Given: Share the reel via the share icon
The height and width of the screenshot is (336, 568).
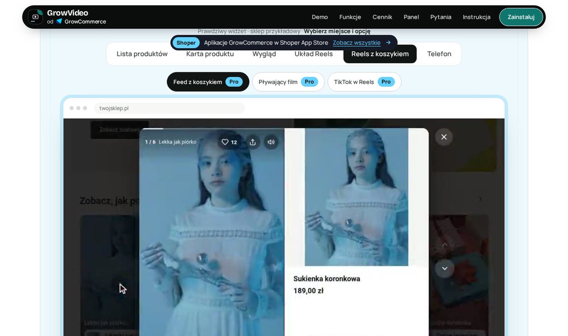Looking at the screenshot, I should 253,142.
